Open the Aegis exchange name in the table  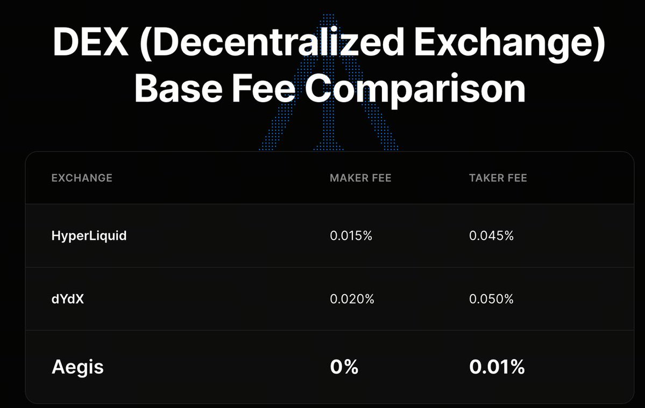pyautogui.click(x=77, y=367)
